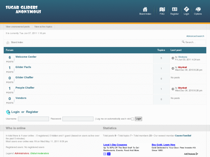Click the Board index breadcrumb link
This screenshot has width=210, height=157.
17,42
